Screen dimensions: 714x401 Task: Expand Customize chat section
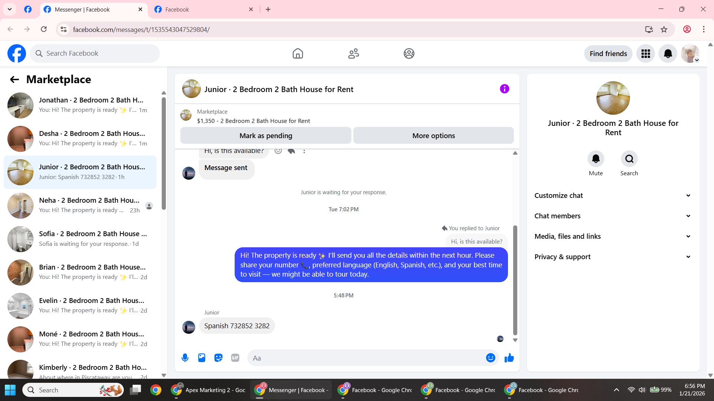(x=613, y=196)
